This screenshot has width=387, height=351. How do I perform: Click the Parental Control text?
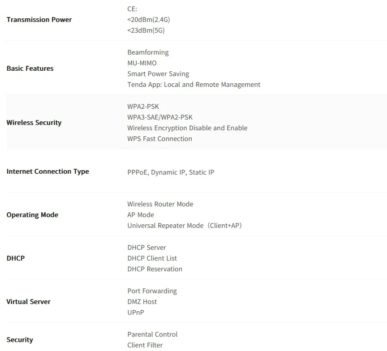(152, 334)
